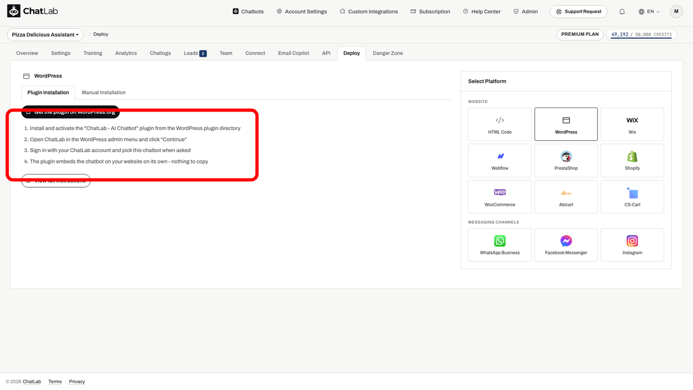Choose the Facebook Messenger channel tile
Viewport: 693px width, 390px height.
(x=566, y=245)
